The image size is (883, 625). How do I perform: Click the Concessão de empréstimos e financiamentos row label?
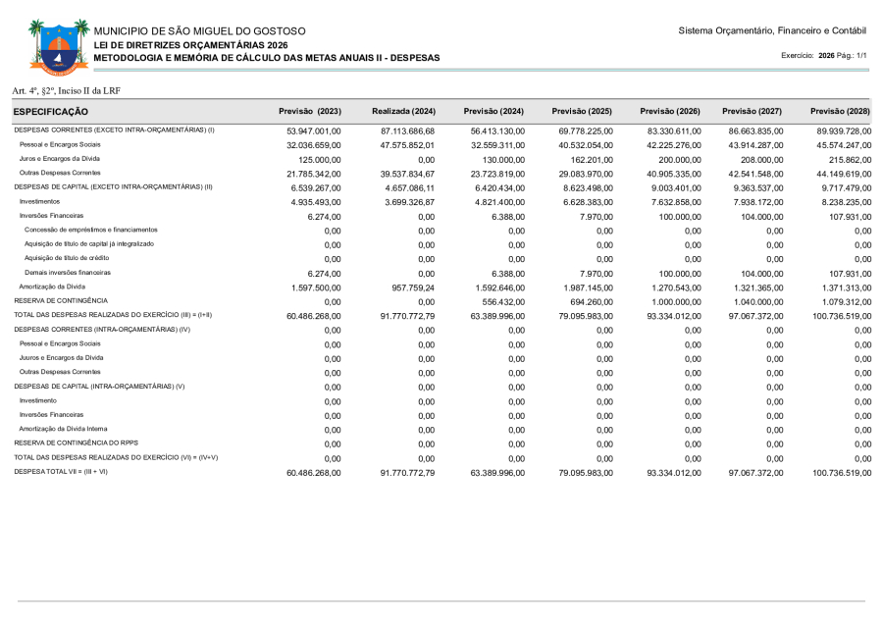click(90, 230)
